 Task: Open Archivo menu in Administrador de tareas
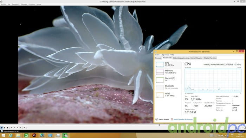click(158, 55)
